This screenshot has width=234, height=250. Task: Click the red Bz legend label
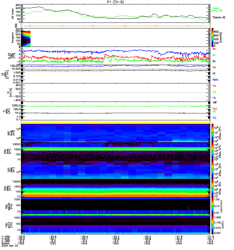[214, 49]
